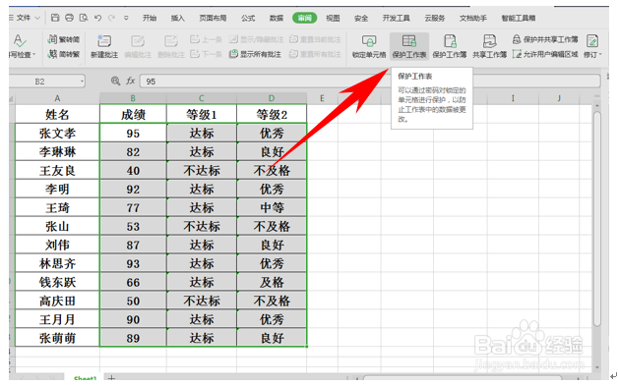Click the spell check (拼写检查) icon
Image resolution: width=618 pixels, height=386 pixels.
tap(19, 40)
